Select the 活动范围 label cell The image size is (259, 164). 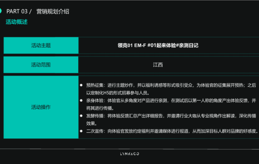[41, 65]
